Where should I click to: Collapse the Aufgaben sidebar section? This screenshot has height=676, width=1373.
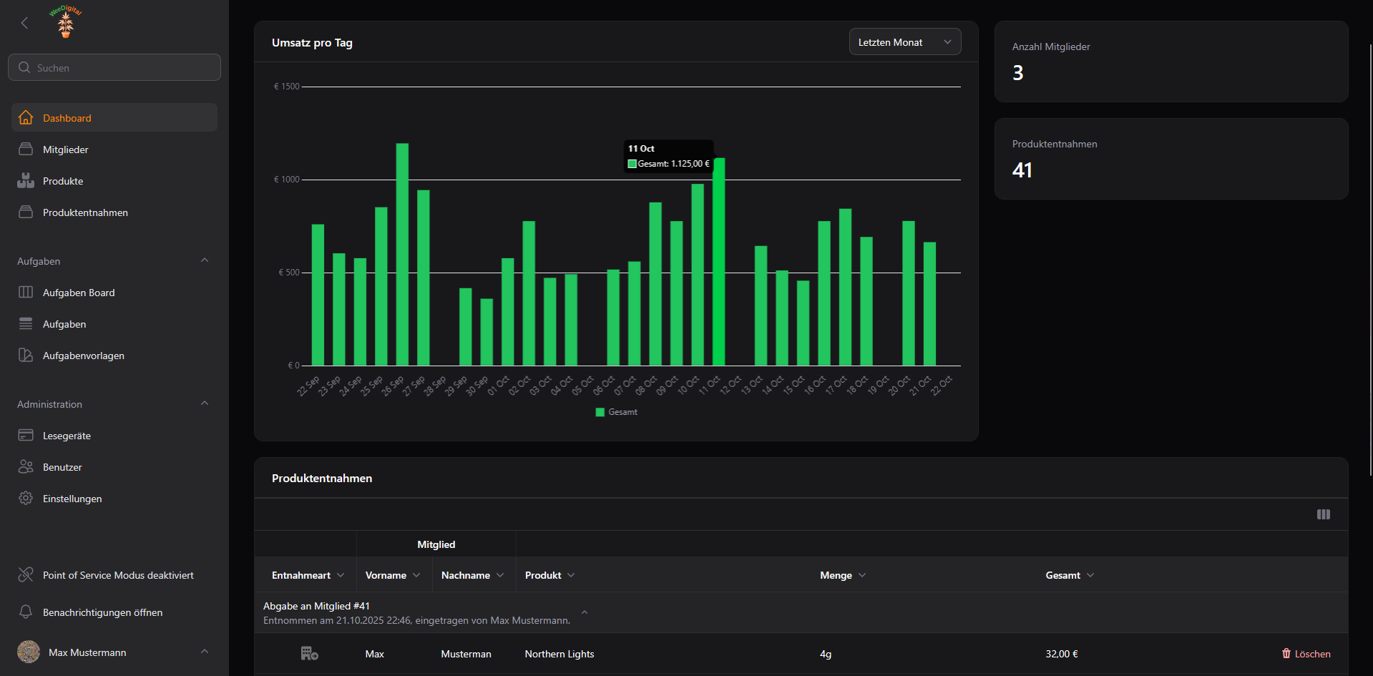205,260
